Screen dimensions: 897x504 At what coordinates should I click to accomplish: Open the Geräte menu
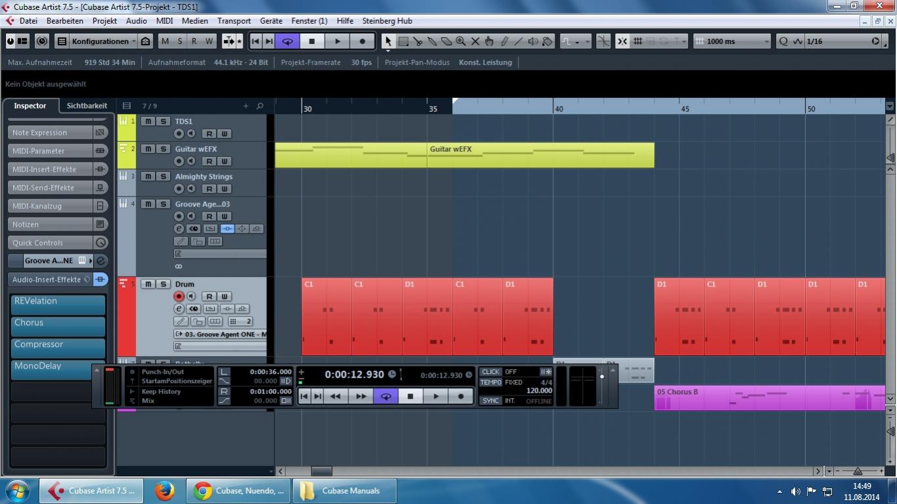[x=271, y=20]
